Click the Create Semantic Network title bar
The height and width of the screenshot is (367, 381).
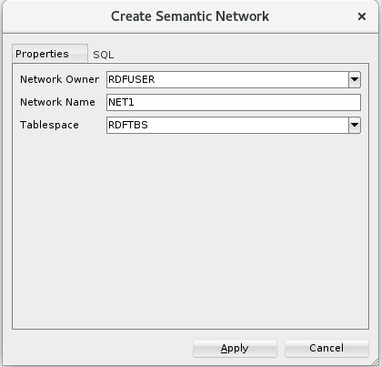tap(190, 16)
